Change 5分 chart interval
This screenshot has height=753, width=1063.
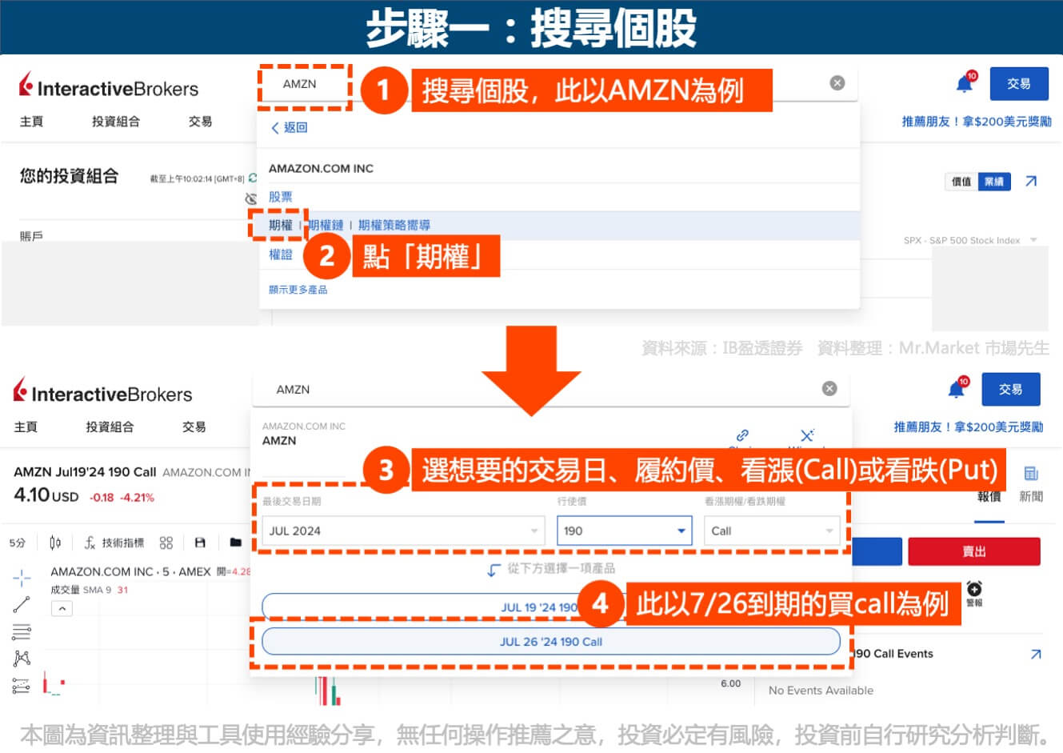[18, 543]
